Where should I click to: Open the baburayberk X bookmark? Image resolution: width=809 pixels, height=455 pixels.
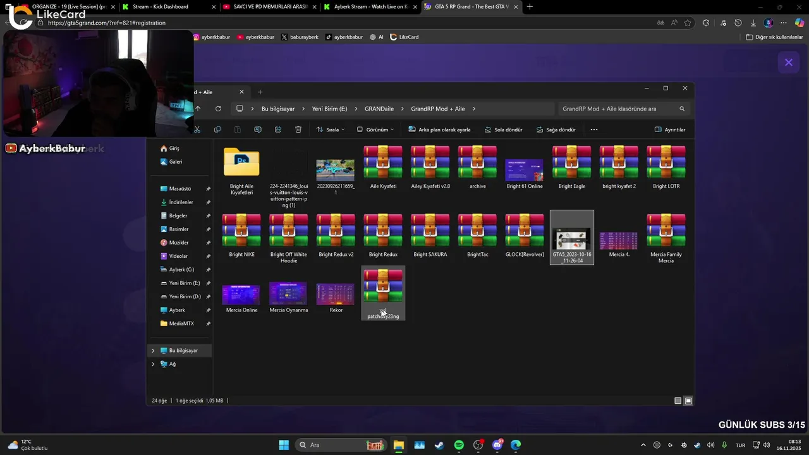pyautogui.click(x=300, y=37)
